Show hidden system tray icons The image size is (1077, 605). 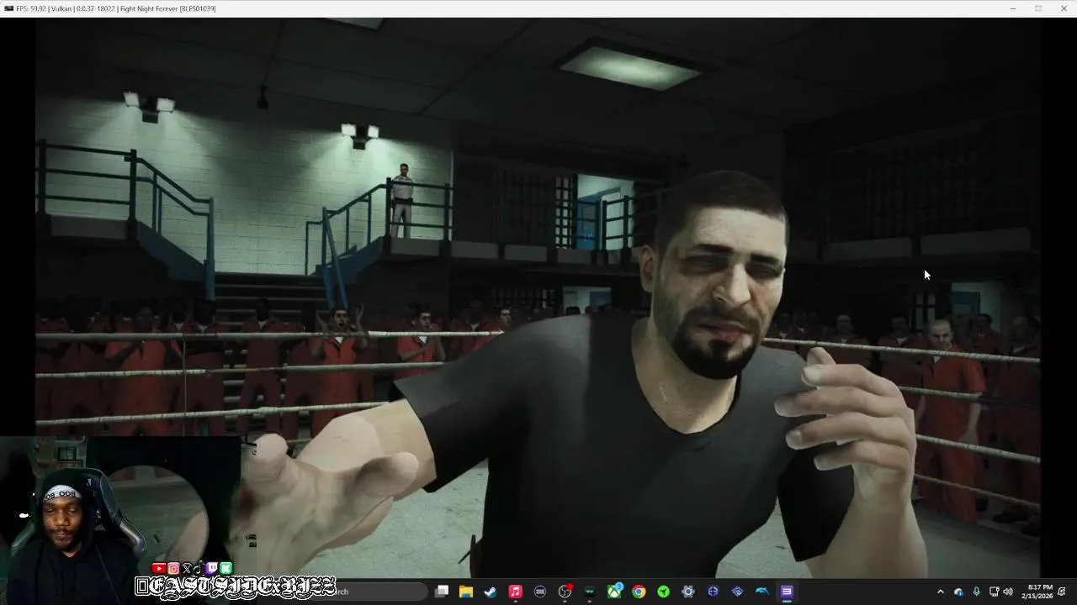[x=941, y=592]
